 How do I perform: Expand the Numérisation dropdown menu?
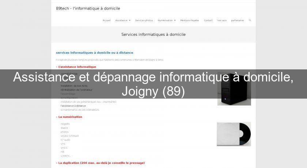tap(167, 20)
